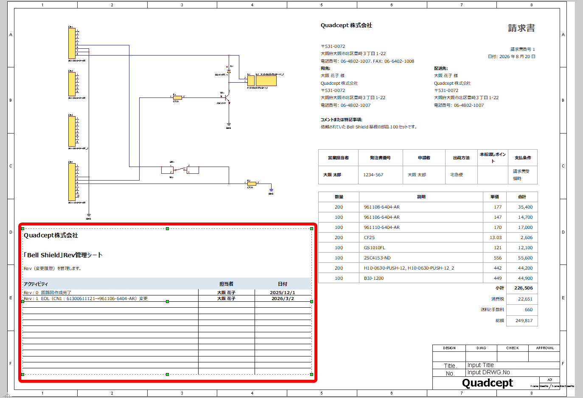This screenshot has height=398, width=583.
Task: Select the CN1 connector symbol
Action: [72, 43]
